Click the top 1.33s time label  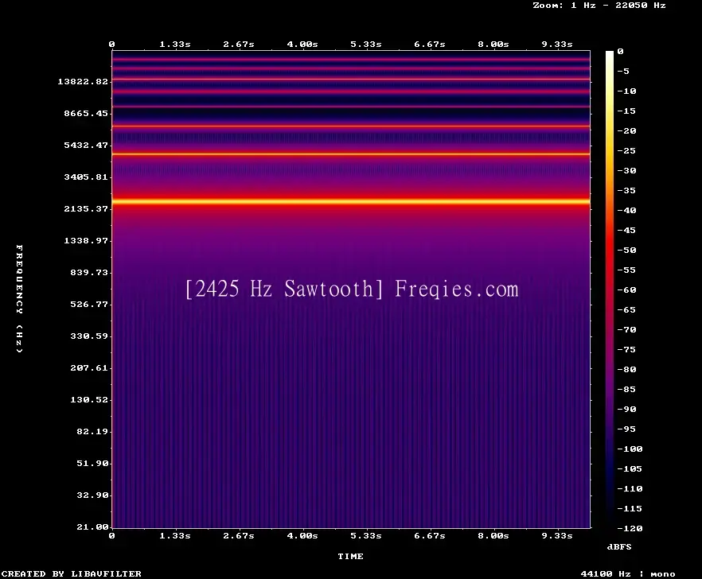tap(175, 44)
